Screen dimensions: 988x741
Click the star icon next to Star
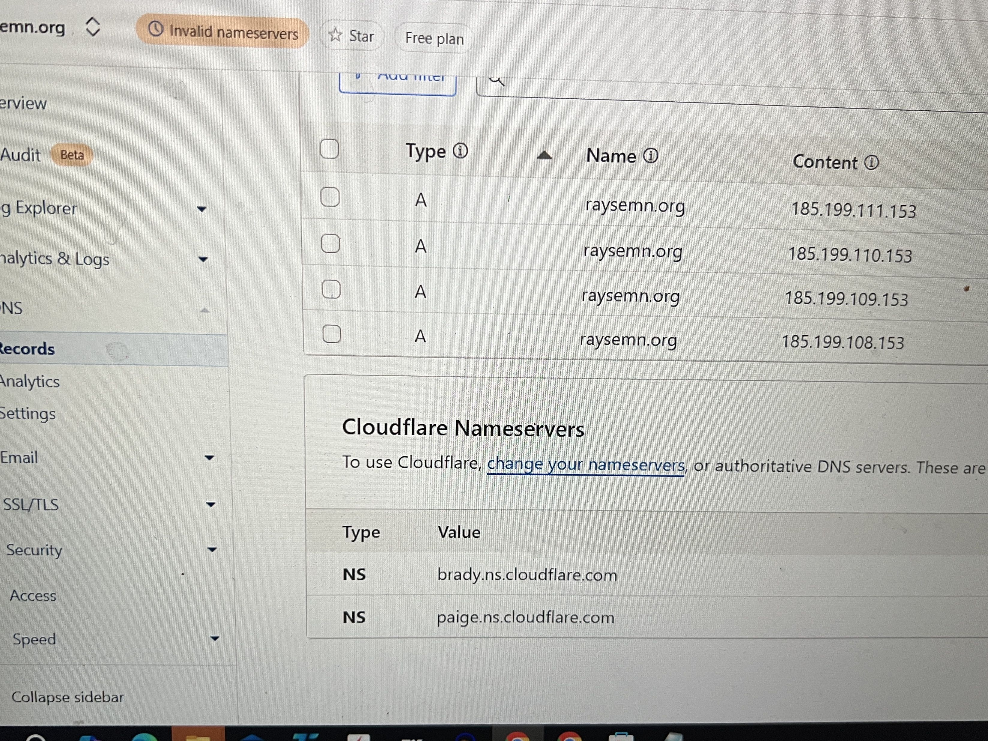335,35
